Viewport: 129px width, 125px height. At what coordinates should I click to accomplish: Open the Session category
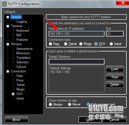[16, 17]
